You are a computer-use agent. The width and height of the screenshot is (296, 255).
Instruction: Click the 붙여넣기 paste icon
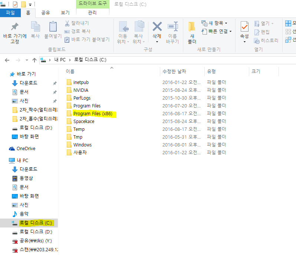(x=53, y=27)
